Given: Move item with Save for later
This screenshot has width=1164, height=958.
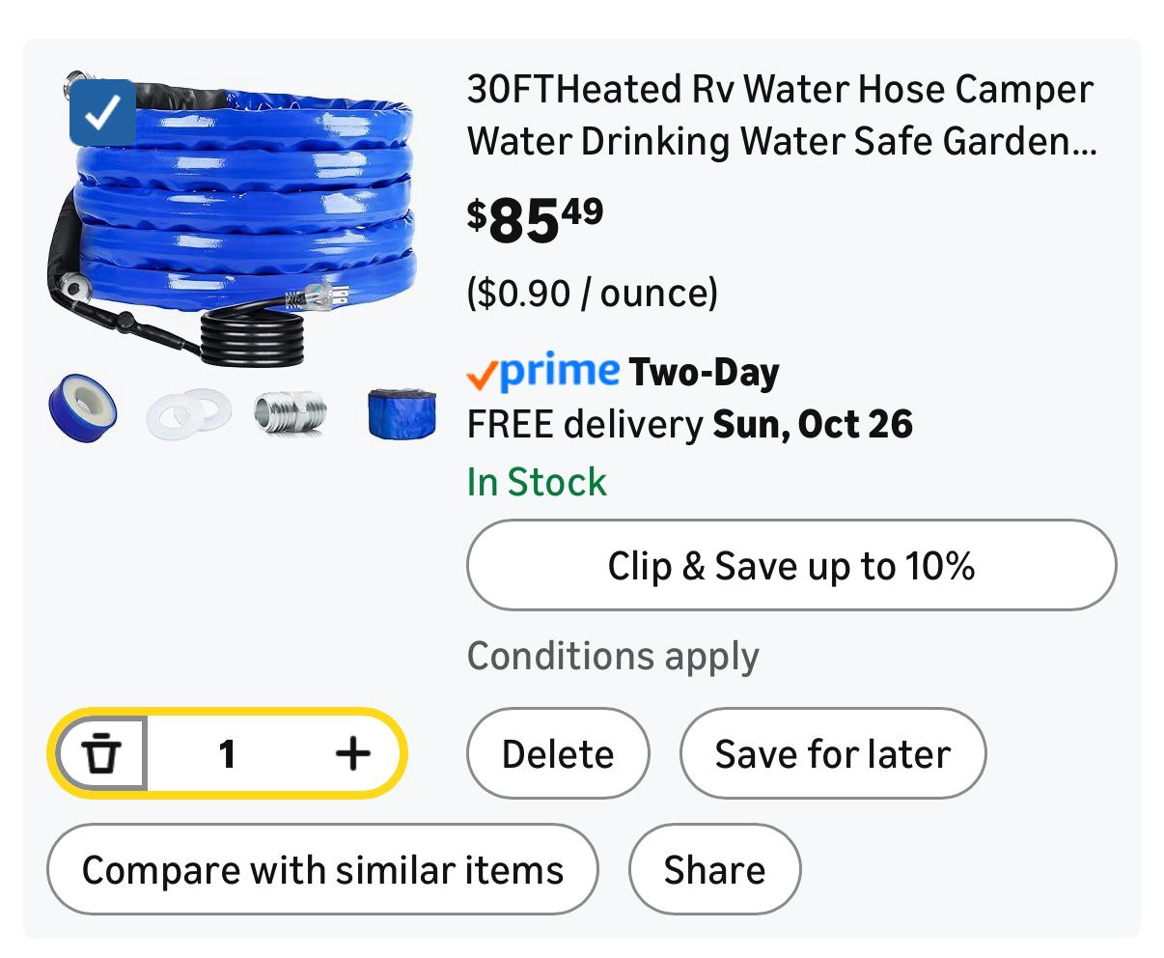Looking at the screenshot, I should [x=832, y=754].
